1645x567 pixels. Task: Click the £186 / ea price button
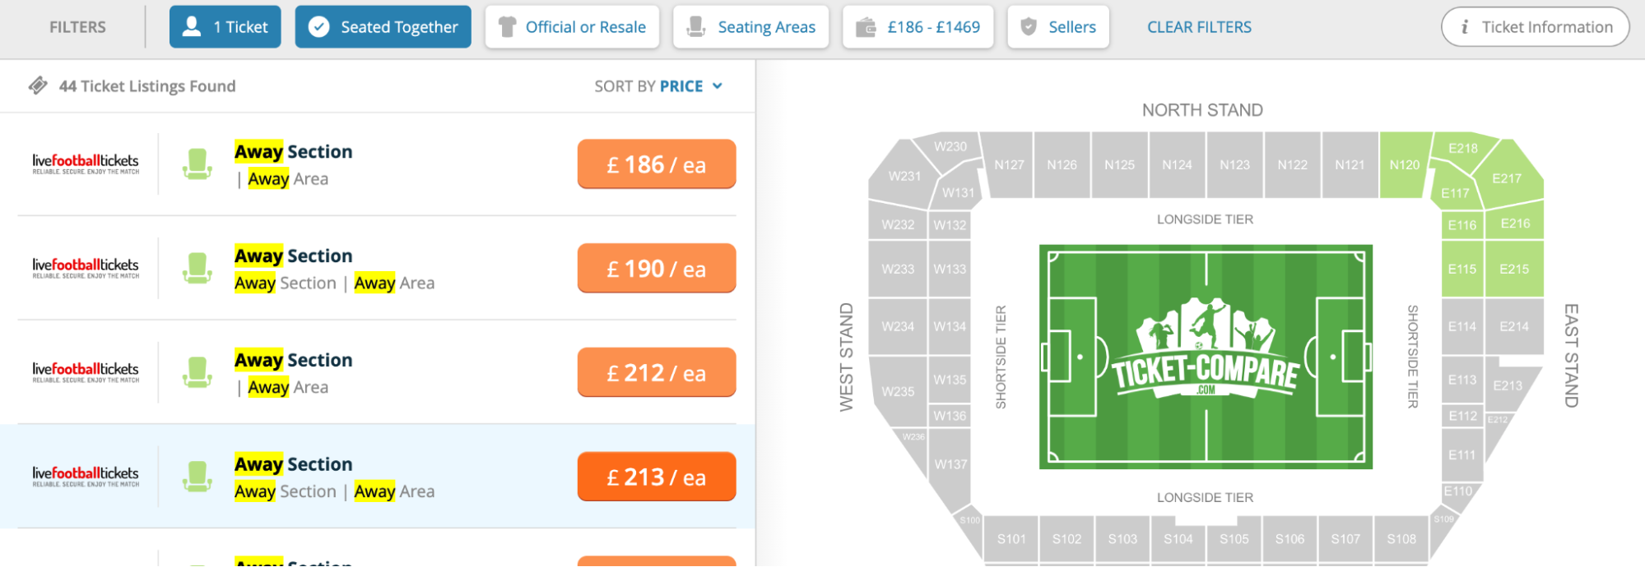(x=656, y=164)
